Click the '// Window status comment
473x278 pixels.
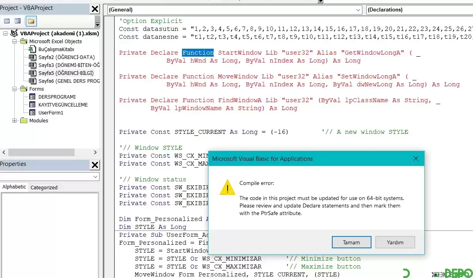[x=152, y=179]
